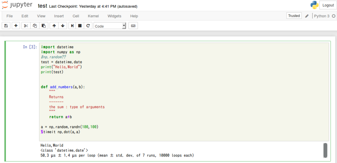Open the Cell menu
The width and height of the screenshot is (337, 163).
tap(76, 16)
